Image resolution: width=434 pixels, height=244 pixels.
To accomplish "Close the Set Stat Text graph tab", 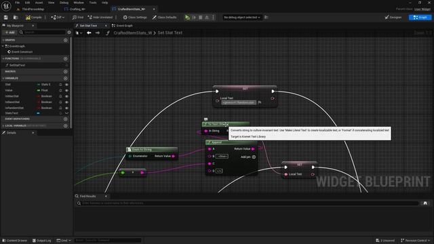I will (x=106, y=26).
